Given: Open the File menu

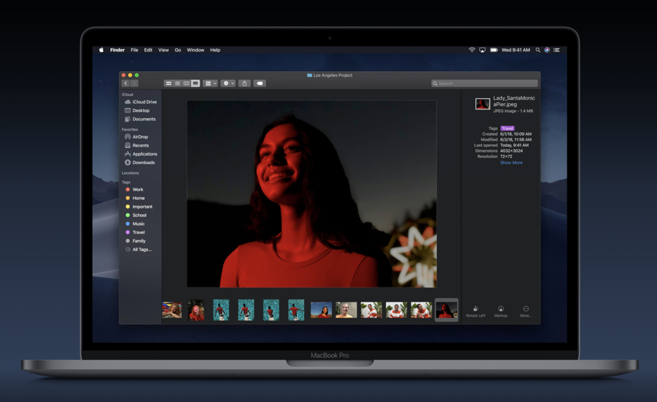Looking at the screenshot, I should [x=134, y=50].
